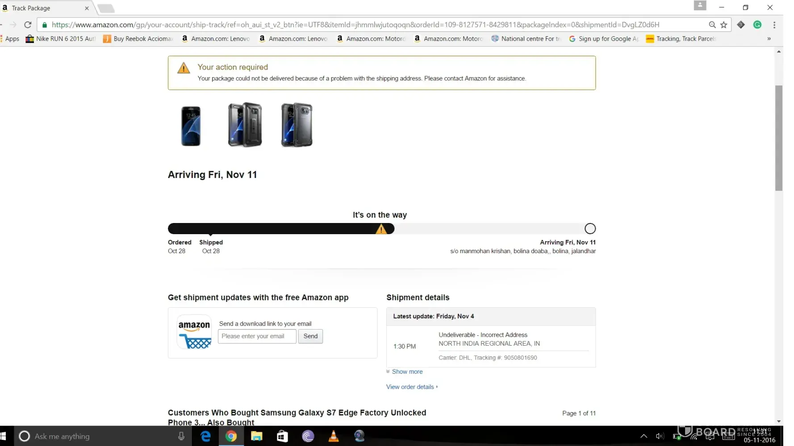Click the Send button for the download link

[310, 336]
